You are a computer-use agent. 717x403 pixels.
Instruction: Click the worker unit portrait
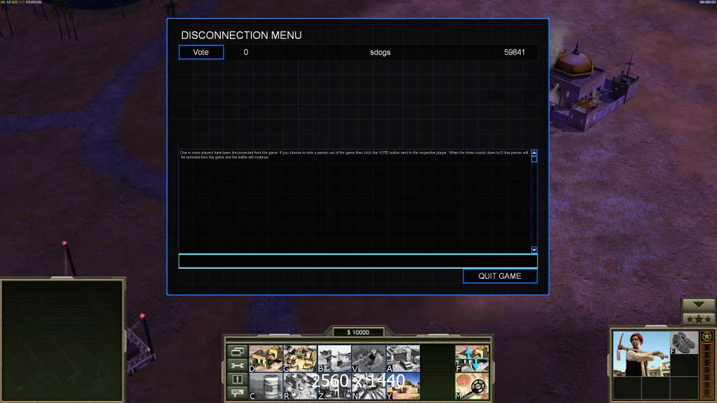[641, 354]
